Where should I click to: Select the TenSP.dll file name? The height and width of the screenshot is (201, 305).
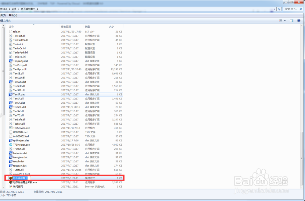19,99
